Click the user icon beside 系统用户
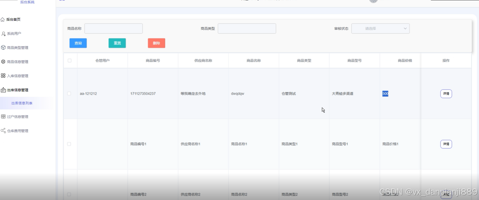The image size is (479, 200). point(3,34)
